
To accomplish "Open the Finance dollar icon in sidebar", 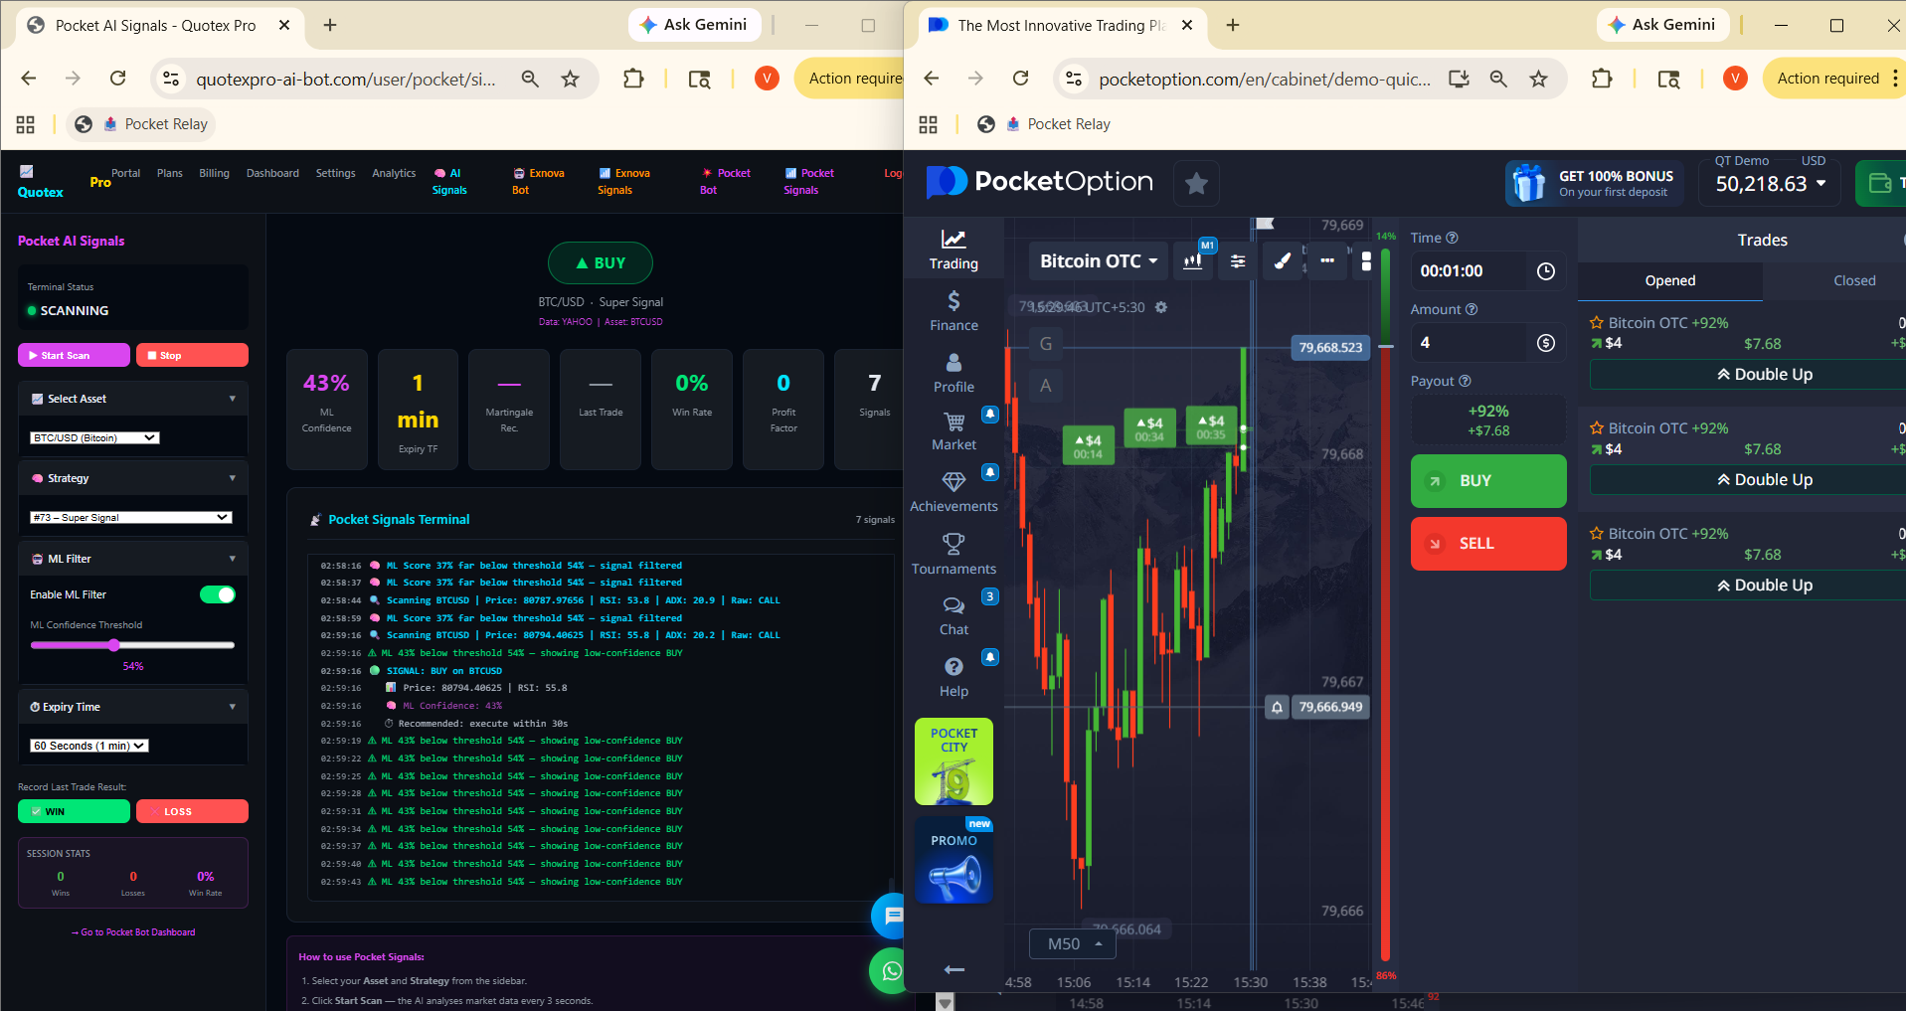I will [953, 311].
